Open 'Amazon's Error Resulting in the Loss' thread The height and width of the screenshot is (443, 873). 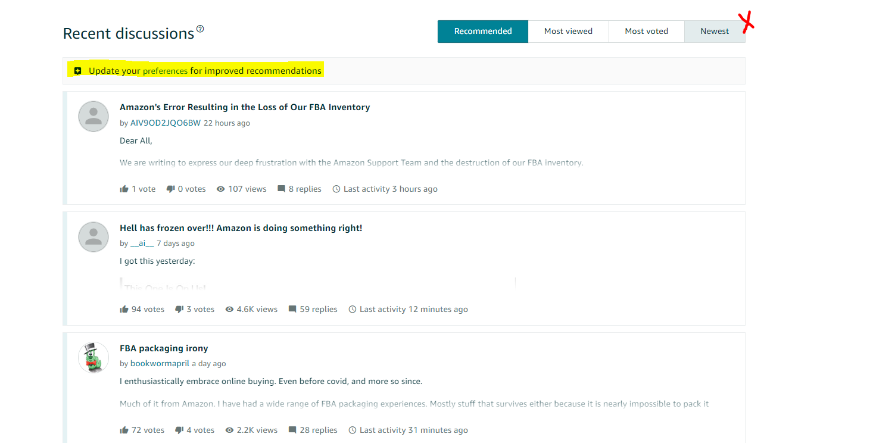point(245,107)
